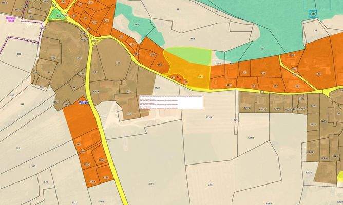Select the large brown parcel 609
Image resolution: width=343 pixels, height=205 pixels.
point(117,63)
